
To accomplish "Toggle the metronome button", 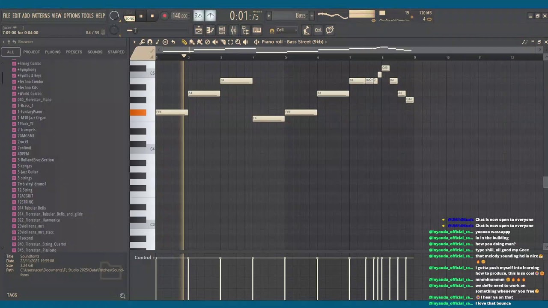I will (210, 16).
